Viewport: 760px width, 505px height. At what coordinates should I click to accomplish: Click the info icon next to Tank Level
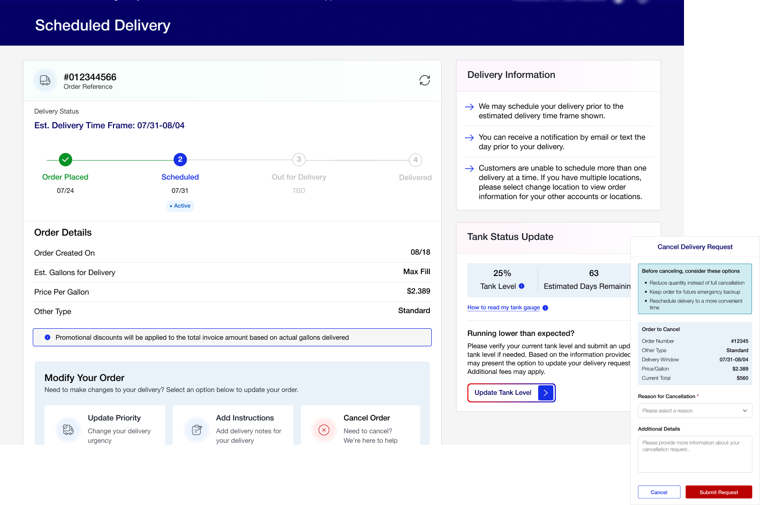(x=522, y=286)
